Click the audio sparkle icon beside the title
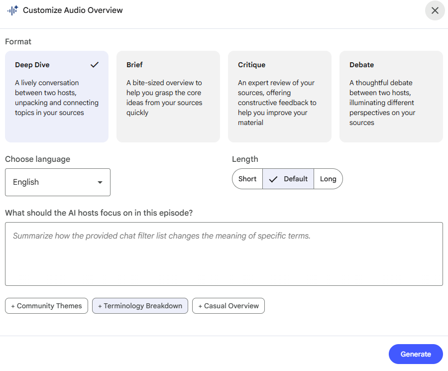The height and width of the screenshot is (371, 448). (x=12, y=10)
